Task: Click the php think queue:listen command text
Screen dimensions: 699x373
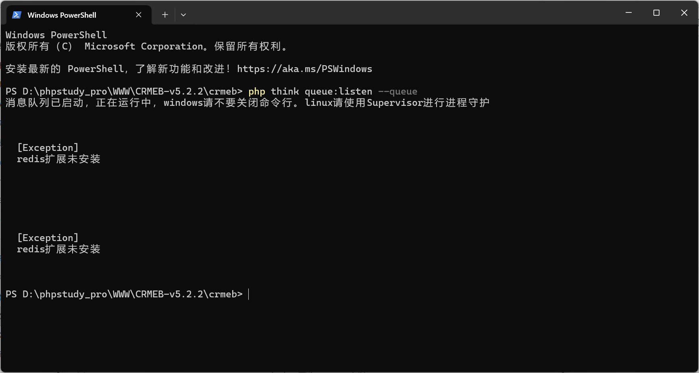Action: (x=310, y=91)
